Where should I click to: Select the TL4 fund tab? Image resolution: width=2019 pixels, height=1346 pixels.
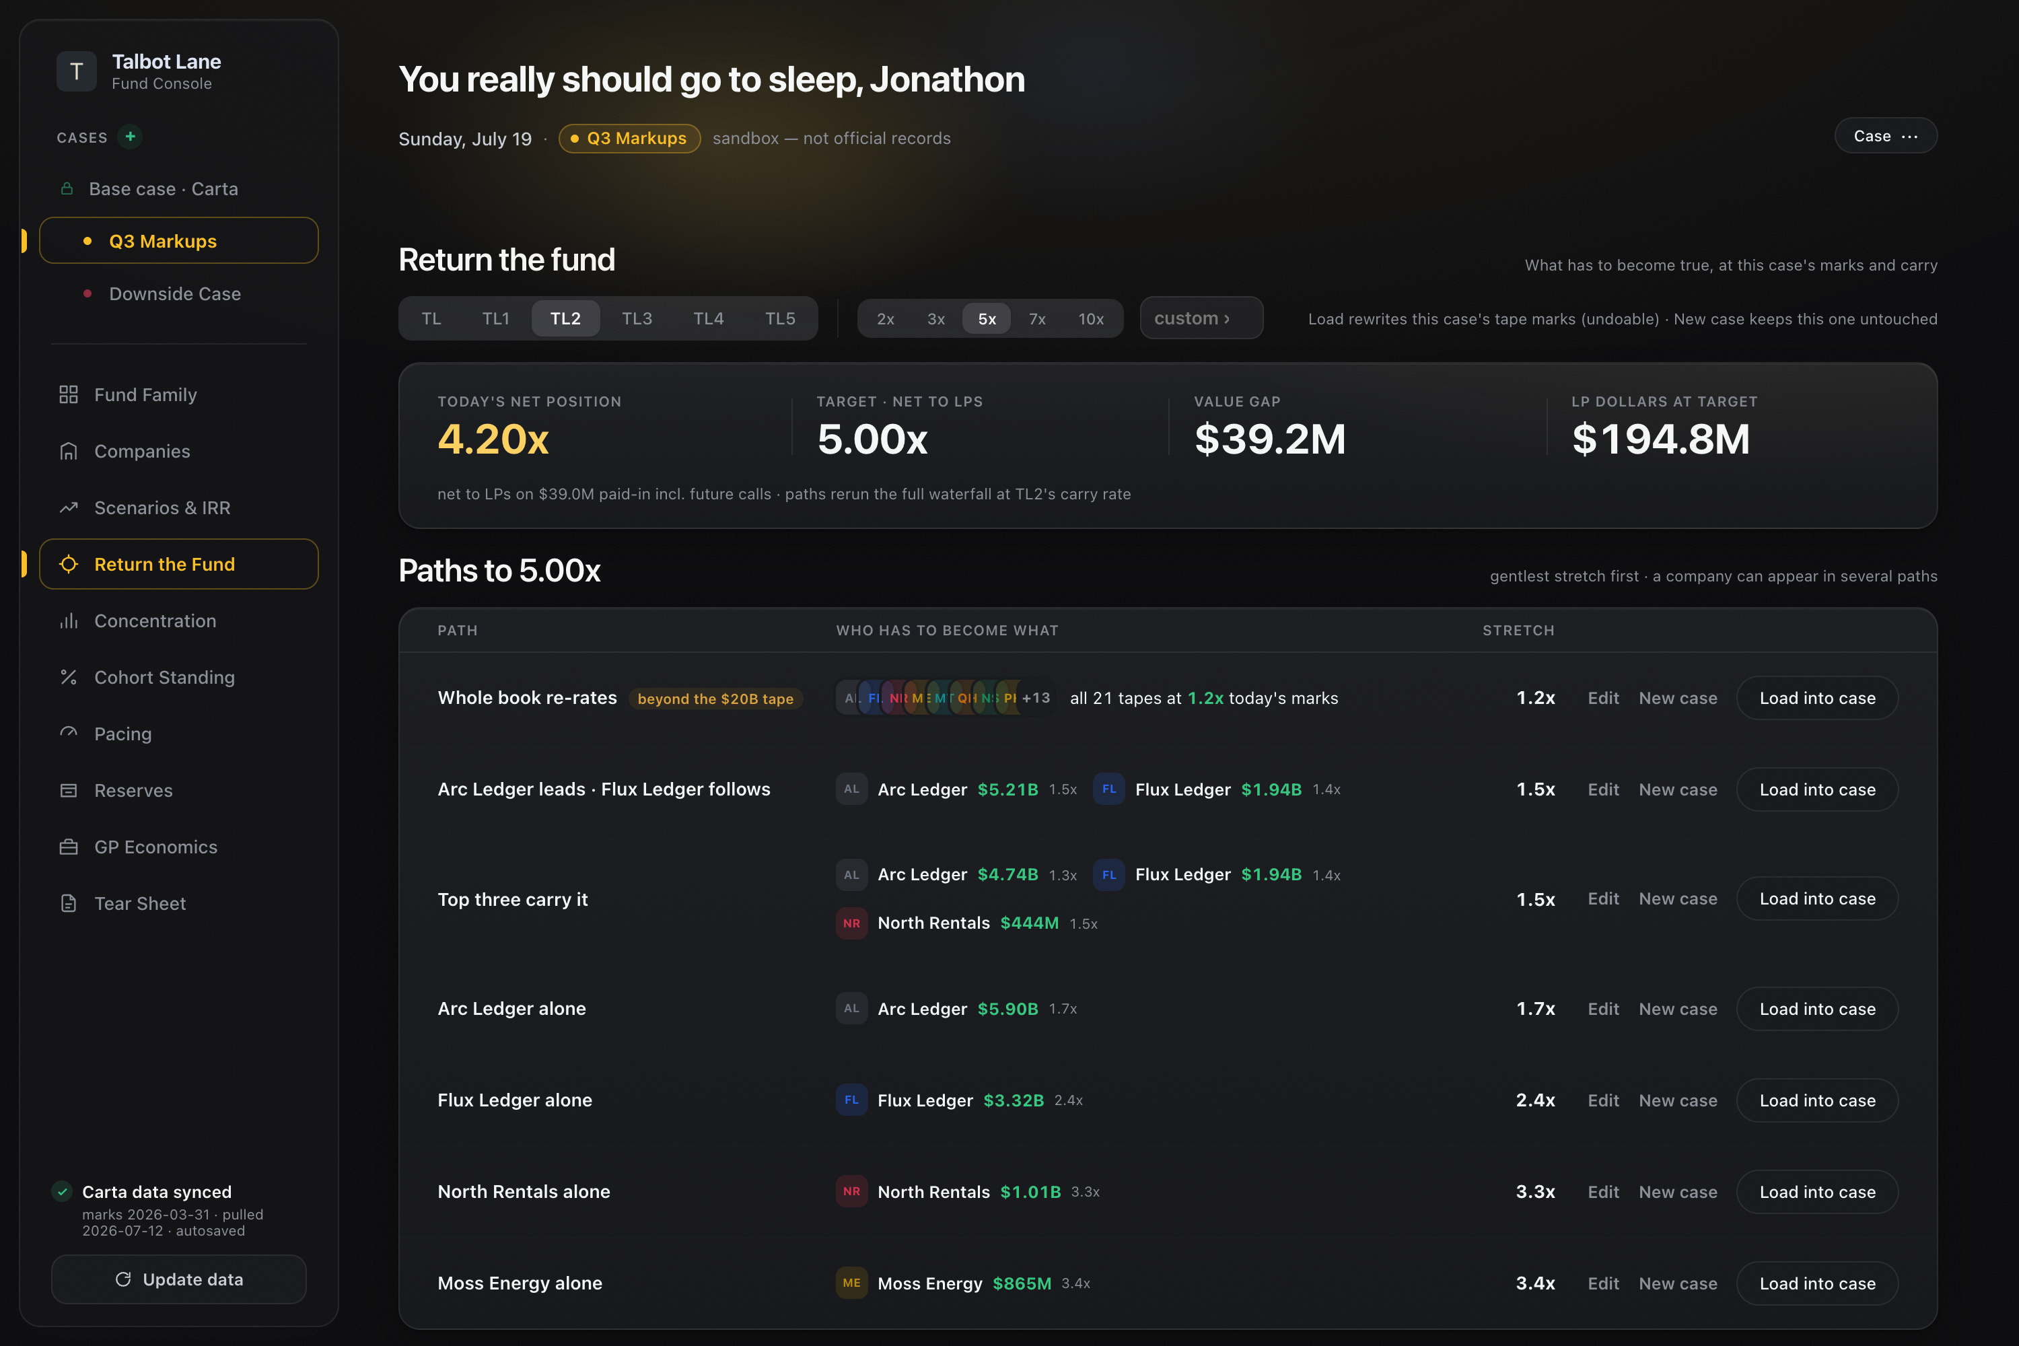click(708, 318)
